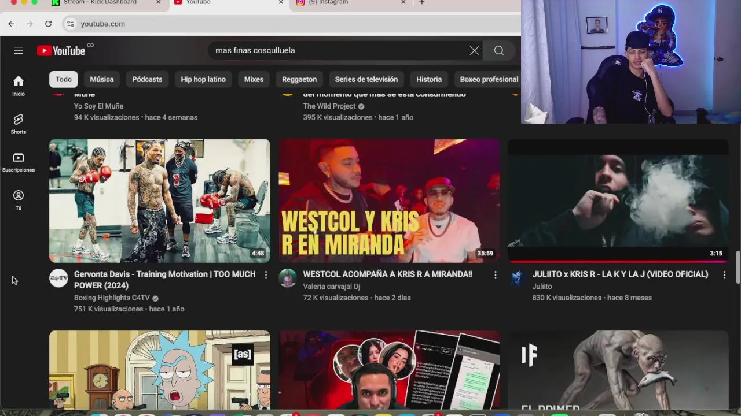The image size is (741, 416).
Task: Open the streamer reaction video thumbnail
Action: click(389, 370)
